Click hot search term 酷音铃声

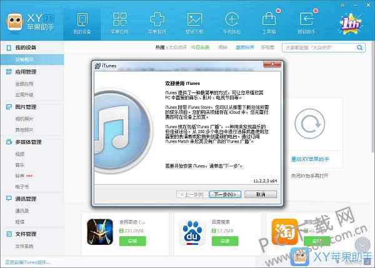[x=245, y=47]
